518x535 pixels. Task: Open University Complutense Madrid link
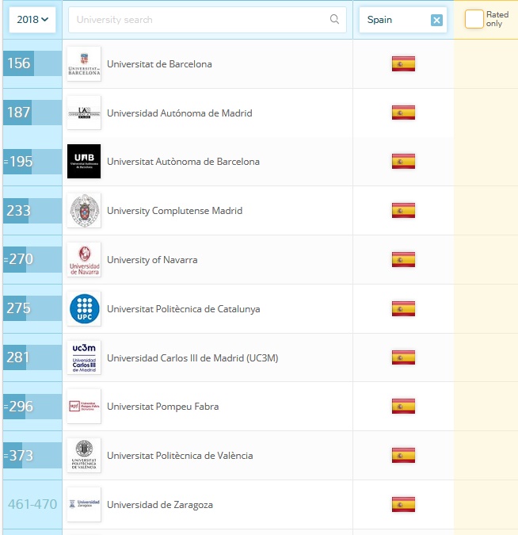pos(174,211)
